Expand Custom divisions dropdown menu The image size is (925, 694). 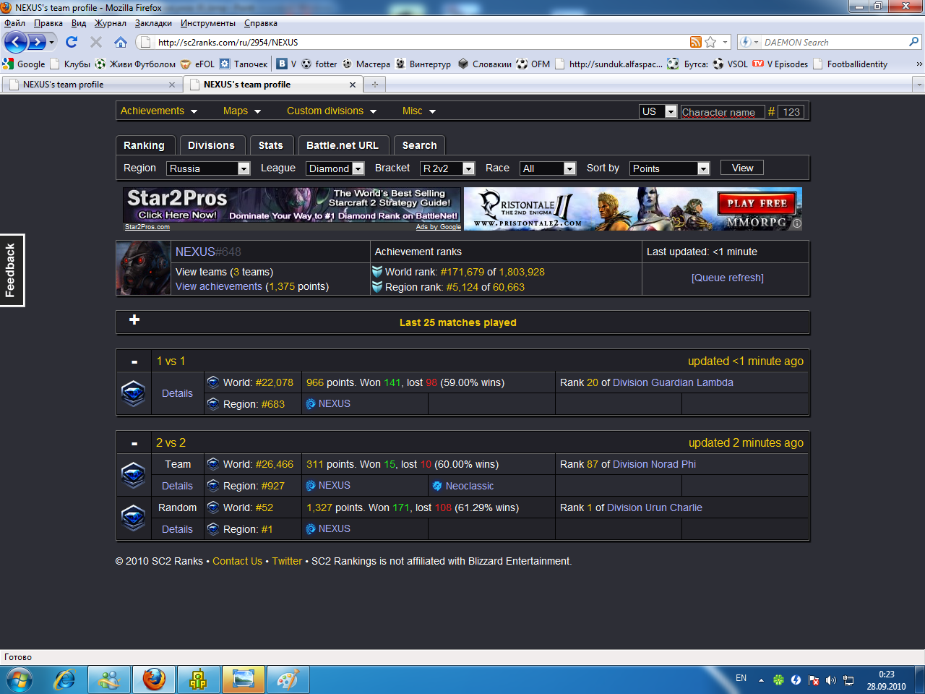[x=332, y=111]
